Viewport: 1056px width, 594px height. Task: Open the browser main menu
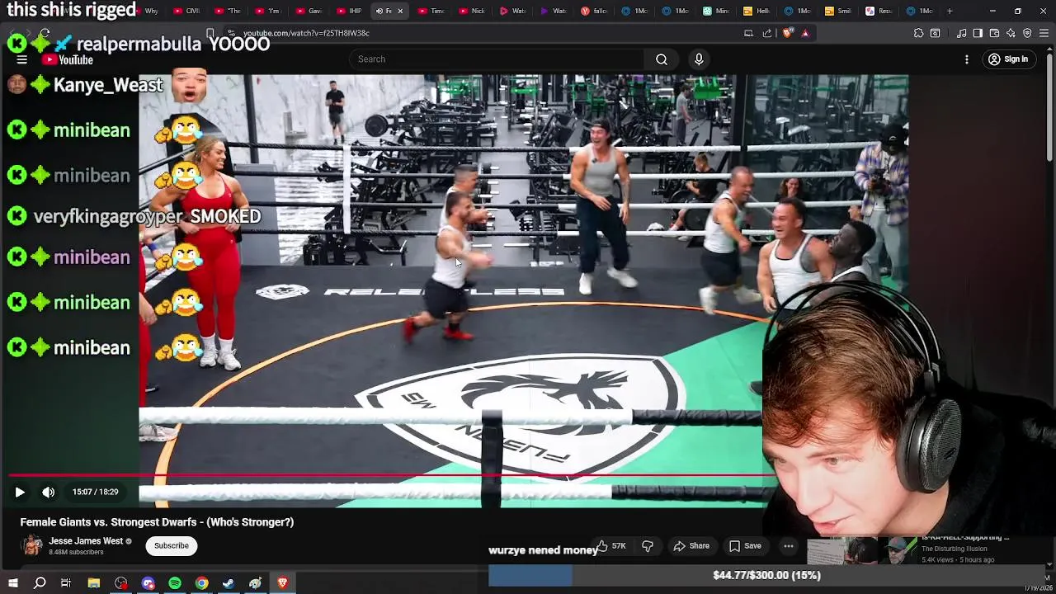(1044, 33)
